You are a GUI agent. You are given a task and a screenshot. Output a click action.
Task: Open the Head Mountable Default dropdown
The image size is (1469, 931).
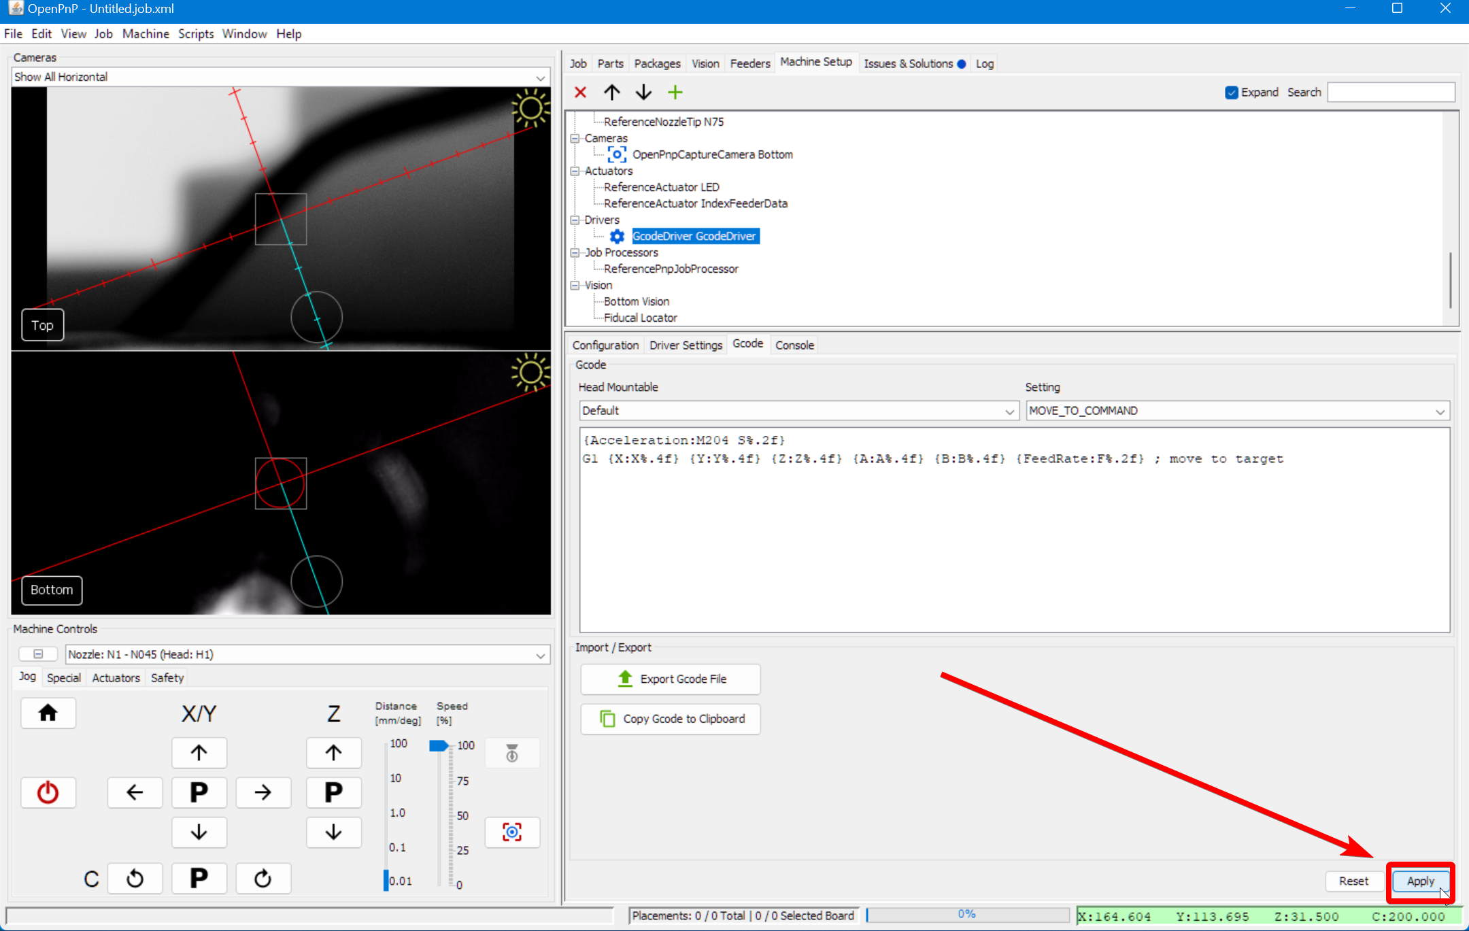pyautogui.click(x=798, y=411)
